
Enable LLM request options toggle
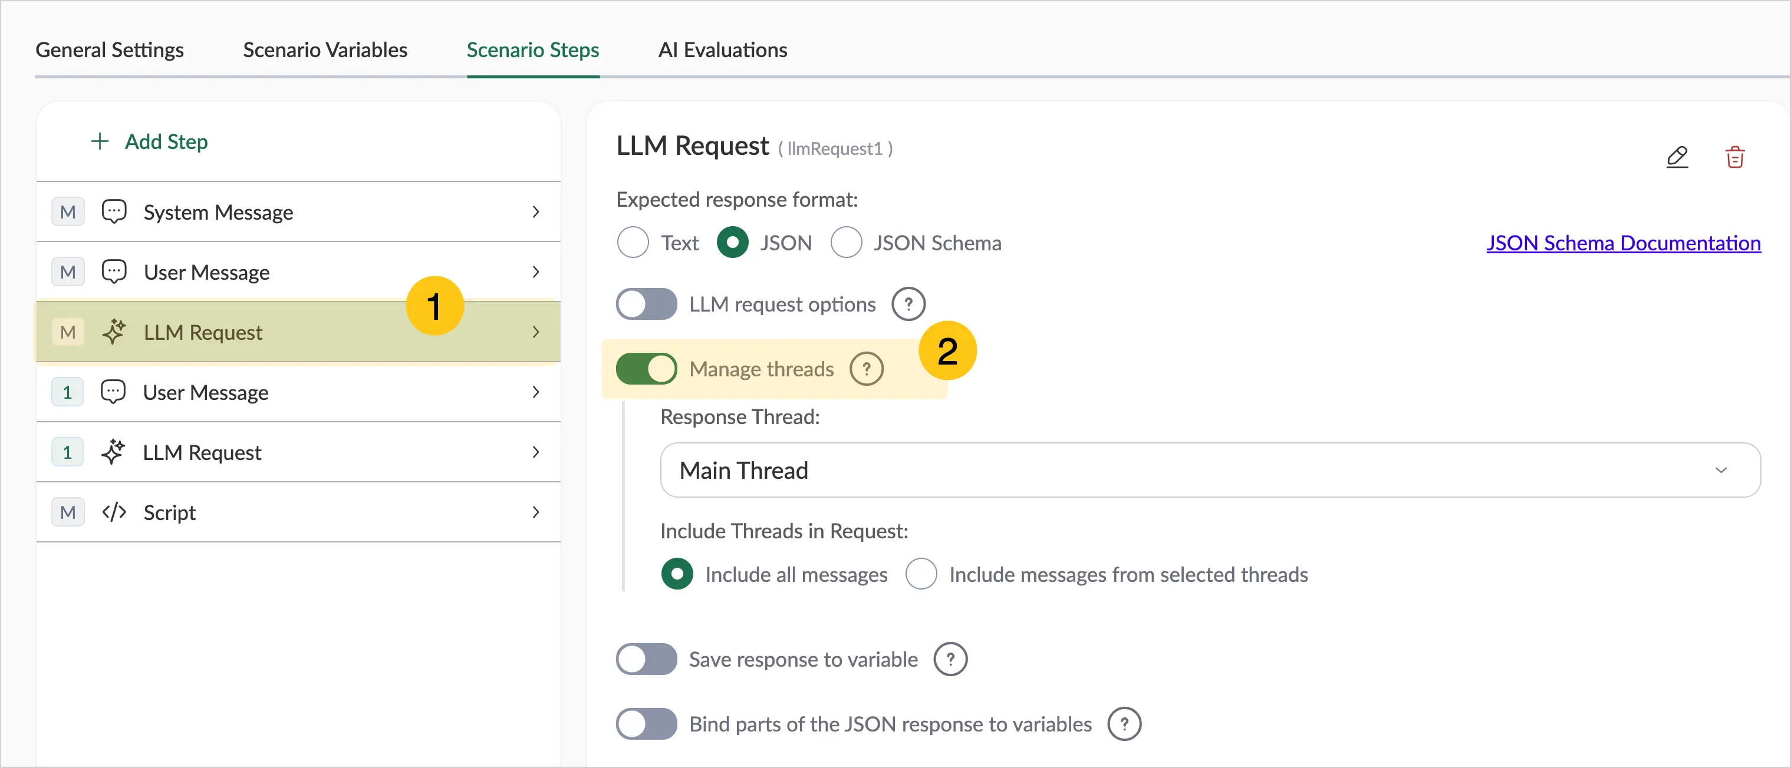[646, 304]
